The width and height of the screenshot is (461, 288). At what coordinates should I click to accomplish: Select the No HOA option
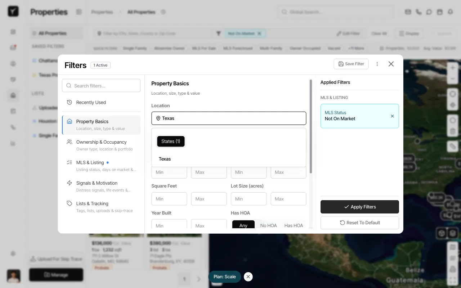pyautogui.click(x=268, y=225)
